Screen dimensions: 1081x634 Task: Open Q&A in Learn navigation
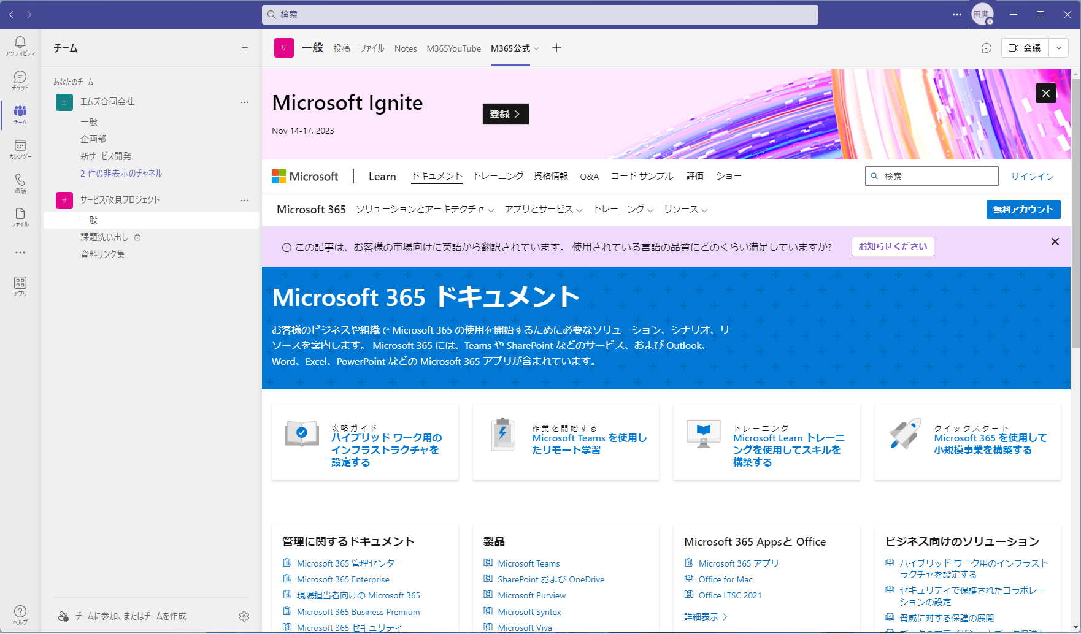(590, 177)
